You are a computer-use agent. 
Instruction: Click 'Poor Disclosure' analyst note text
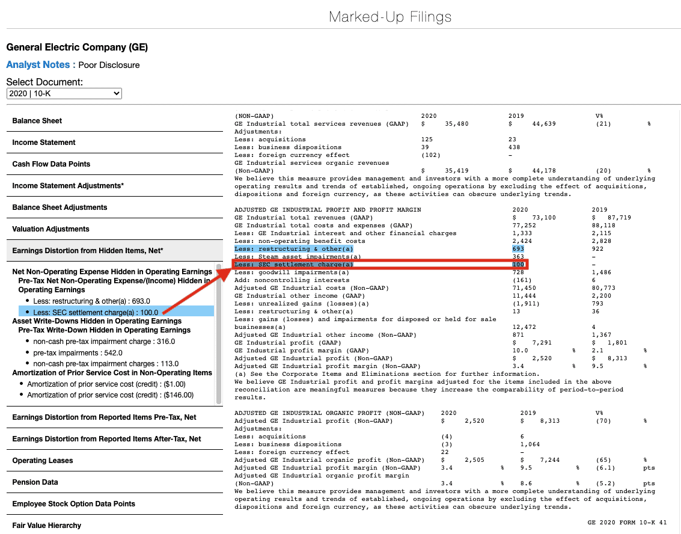(109, 65)
